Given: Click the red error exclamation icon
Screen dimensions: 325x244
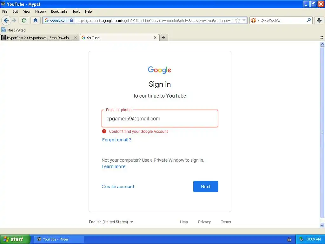Looking at the screenshot, I should pyautogui.click(x=104, y=131).
